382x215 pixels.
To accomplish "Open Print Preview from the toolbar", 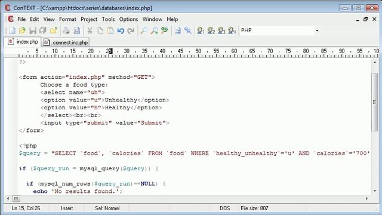I will [x=77, y=30].
